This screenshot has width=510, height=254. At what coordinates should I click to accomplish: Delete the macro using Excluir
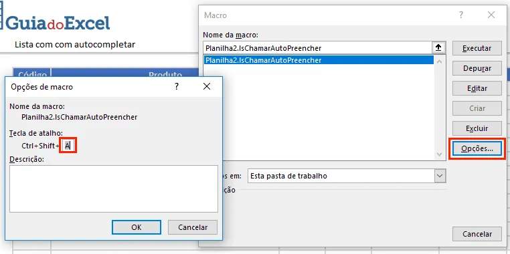pyautogui.click(x=477, y=128)
